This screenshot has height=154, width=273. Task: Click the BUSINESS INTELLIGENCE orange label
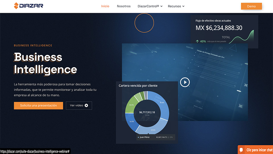point(33,46)
